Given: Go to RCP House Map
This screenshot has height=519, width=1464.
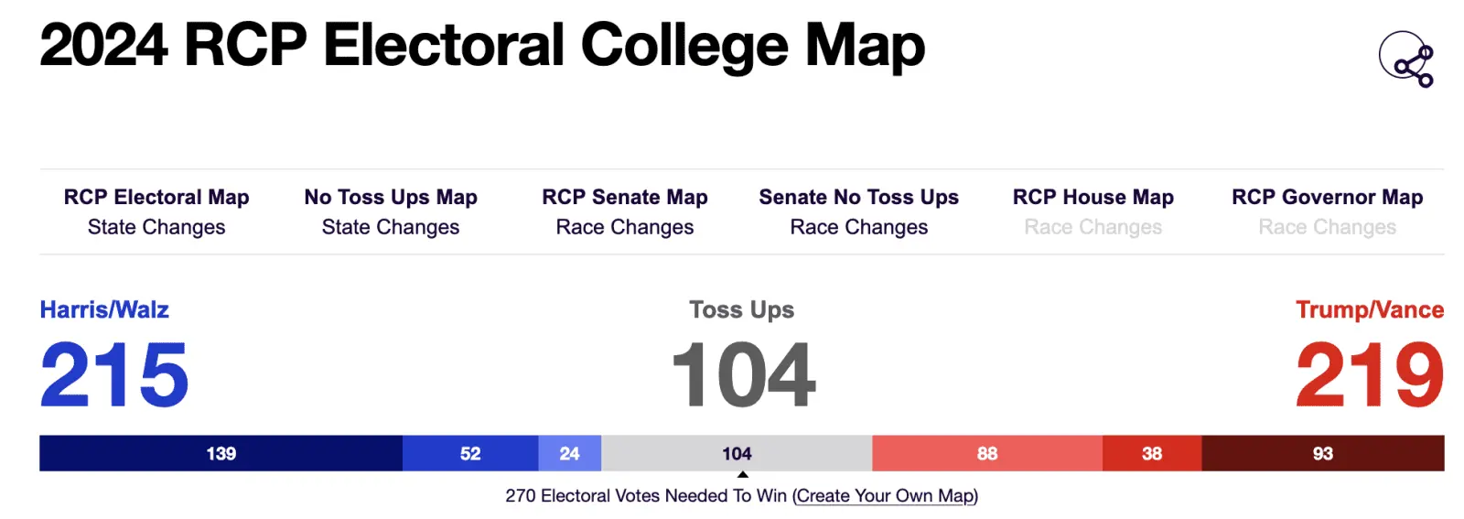Looking at the screenshot, I should 1093,197.
